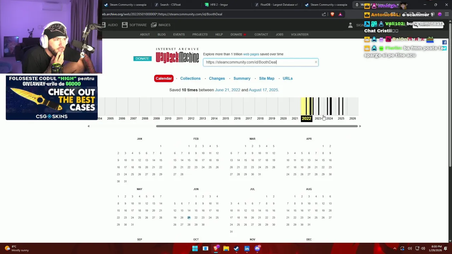The width and height of the screenshot is (452, 254).
Task: Select year 2015 on the timeline
Action: pos(226,119)
